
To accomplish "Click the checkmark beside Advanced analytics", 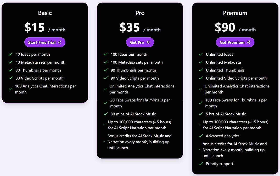I will pyautogui.click(x=201, y=136).
